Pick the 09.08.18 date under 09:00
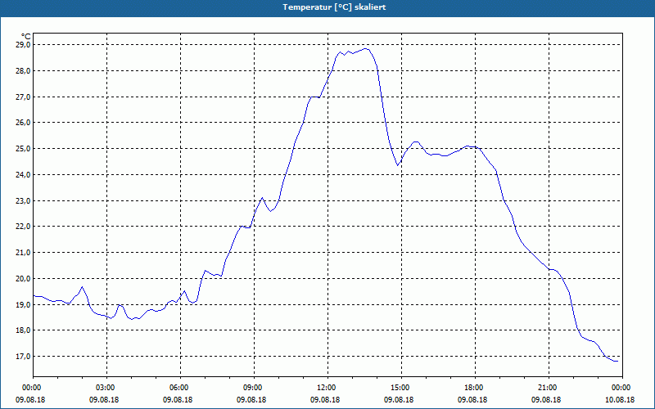The height and width of the screenshot is (409, 655). point(252,399)
